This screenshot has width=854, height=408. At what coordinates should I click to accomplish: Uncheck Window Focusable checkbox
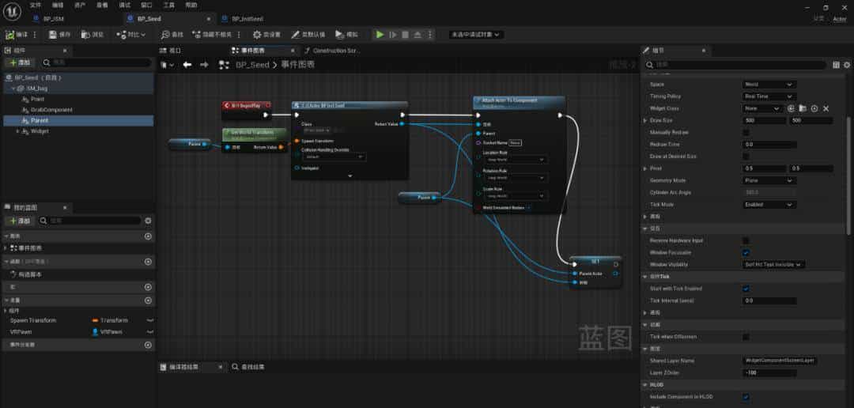[x=746, y=252]
